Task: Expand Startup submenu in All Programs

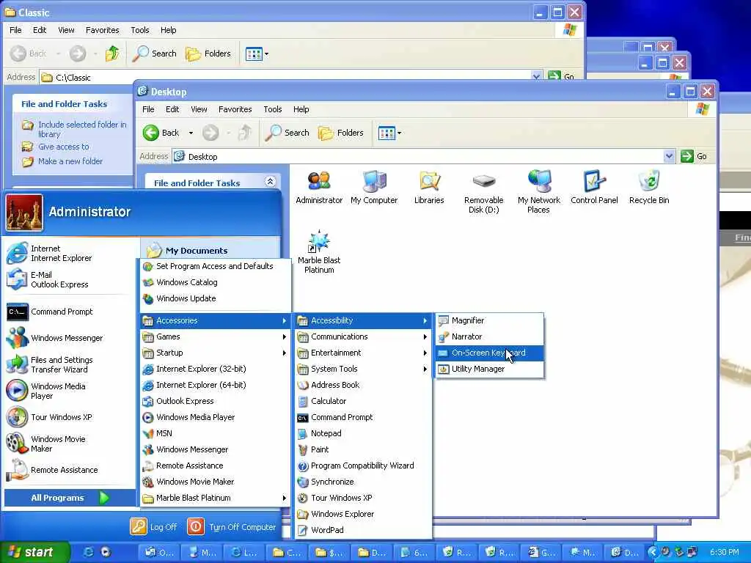Action: click(215, 353)
